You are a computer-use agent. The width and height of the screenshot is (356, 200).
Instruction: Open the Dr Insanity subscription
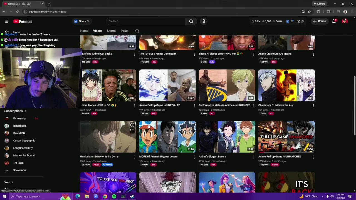[x=19, y=118]
